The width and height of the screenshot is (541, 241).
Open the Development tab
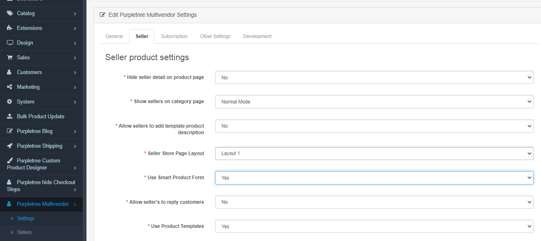257,36
